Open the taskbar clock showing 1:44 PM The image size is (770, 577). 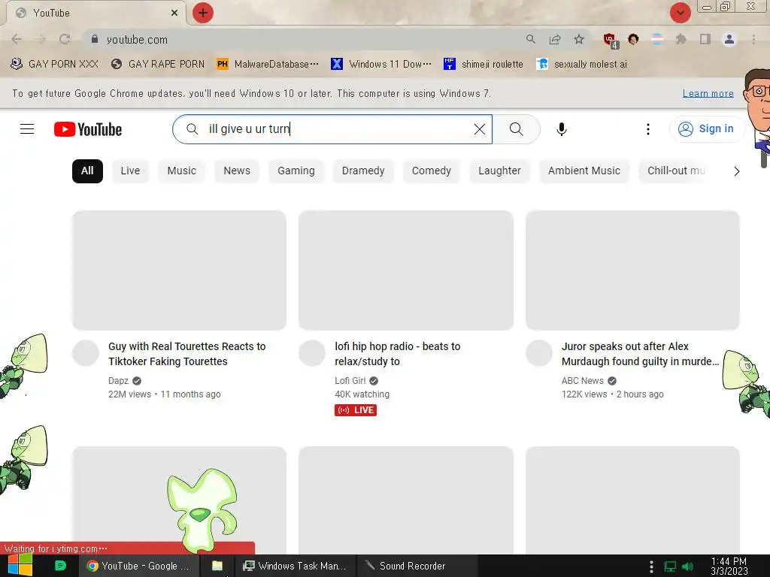pos(729,566)
